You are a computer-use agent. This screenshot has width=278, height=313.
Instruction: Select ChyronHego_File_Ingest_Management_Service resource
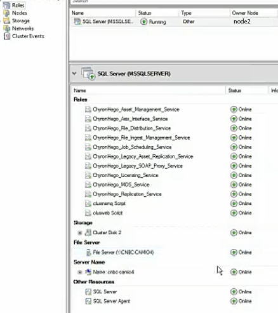(x=142, y=138)
